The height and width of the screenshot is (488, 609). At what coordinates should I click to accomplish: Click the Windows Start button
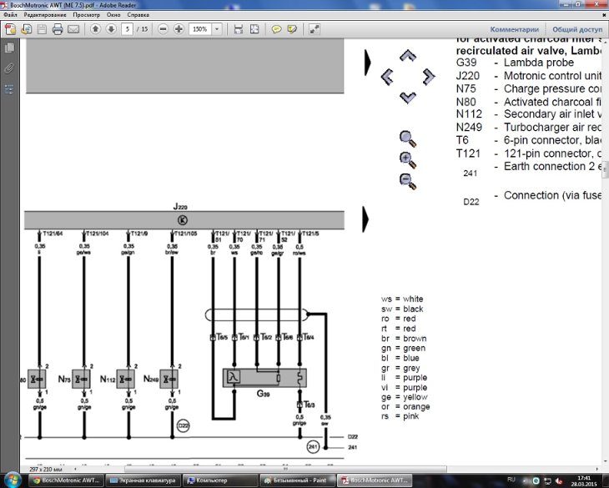point(13,480)
